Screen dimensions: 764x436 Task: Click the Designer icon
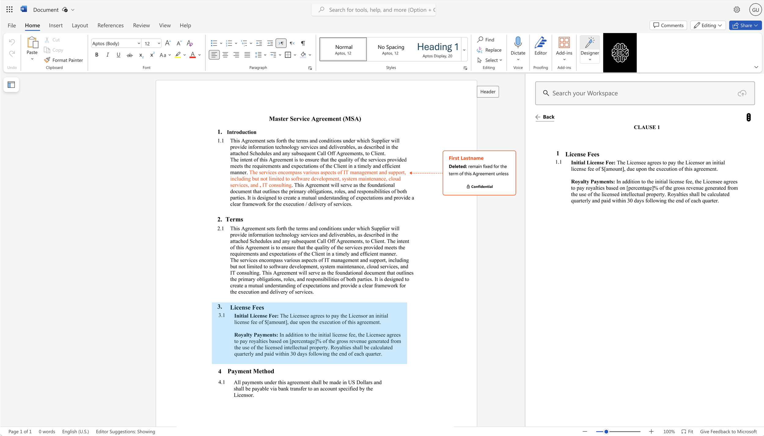590,43
